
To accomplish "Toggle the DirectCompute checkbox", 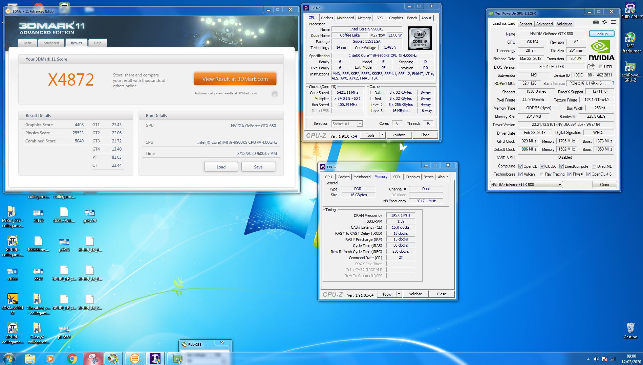I will coord(561,166).
